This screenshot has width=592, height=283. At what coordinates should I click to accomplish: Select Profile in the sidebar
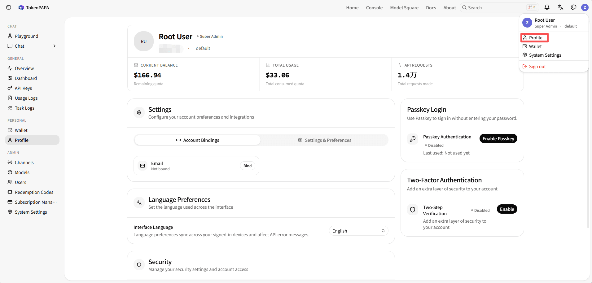point(32,140)
